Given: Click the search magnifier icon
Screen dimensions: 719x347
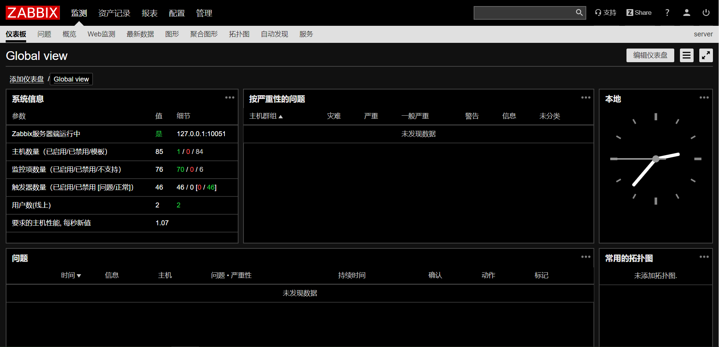Looking at the screenshot, I should (x=579, y=13).
